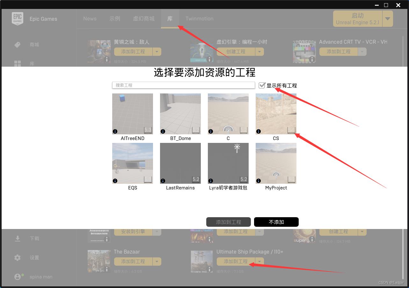
Task: Show info icon on EQS project
Action: 115,181
